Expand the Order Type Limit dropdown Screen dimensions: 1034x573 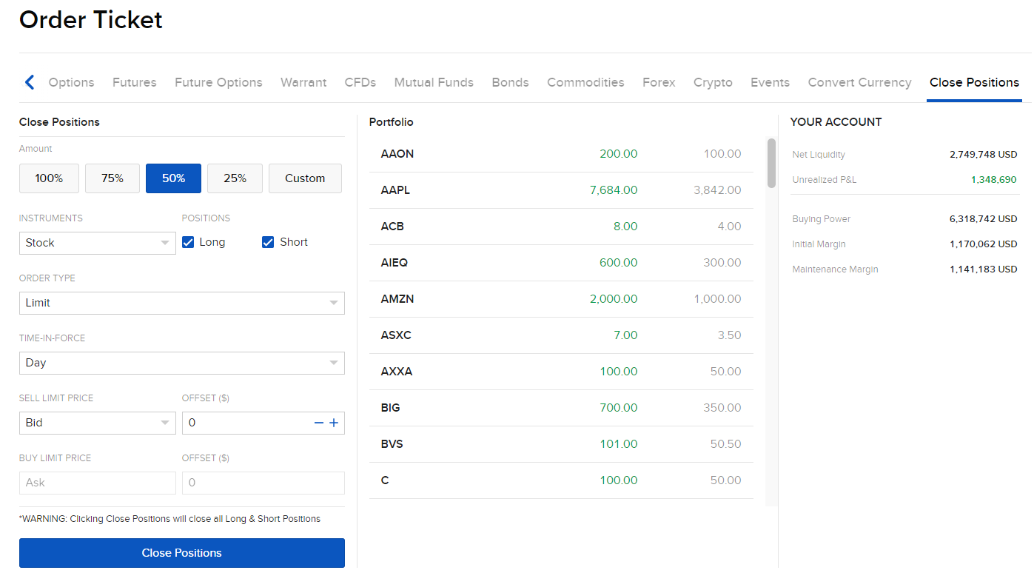click(x=181, y=303)
